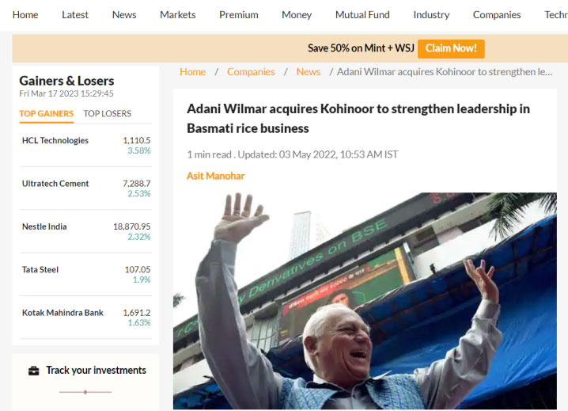Viewport: 568px width, 411px height.
Task: Open author Asit Manohar's page
Action: point(215,176)
